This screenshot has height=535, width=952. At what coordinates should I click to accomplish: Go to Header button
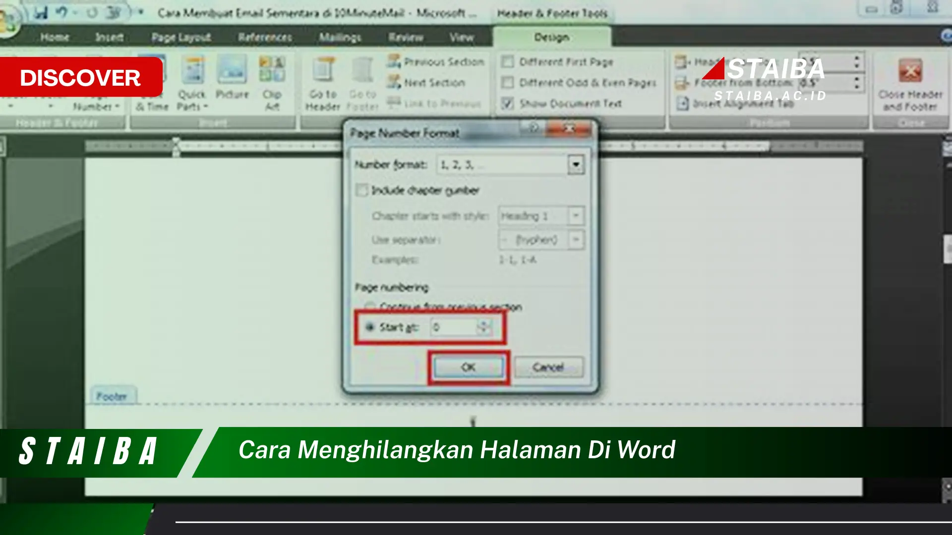(x=323, y=83)
